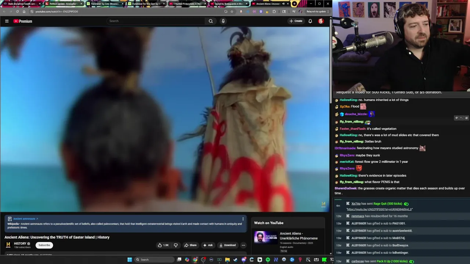Start voice search with microphone icon
The width and height of the screenshot is (470, 264).
pyautogui.click(x=223, y=21)
